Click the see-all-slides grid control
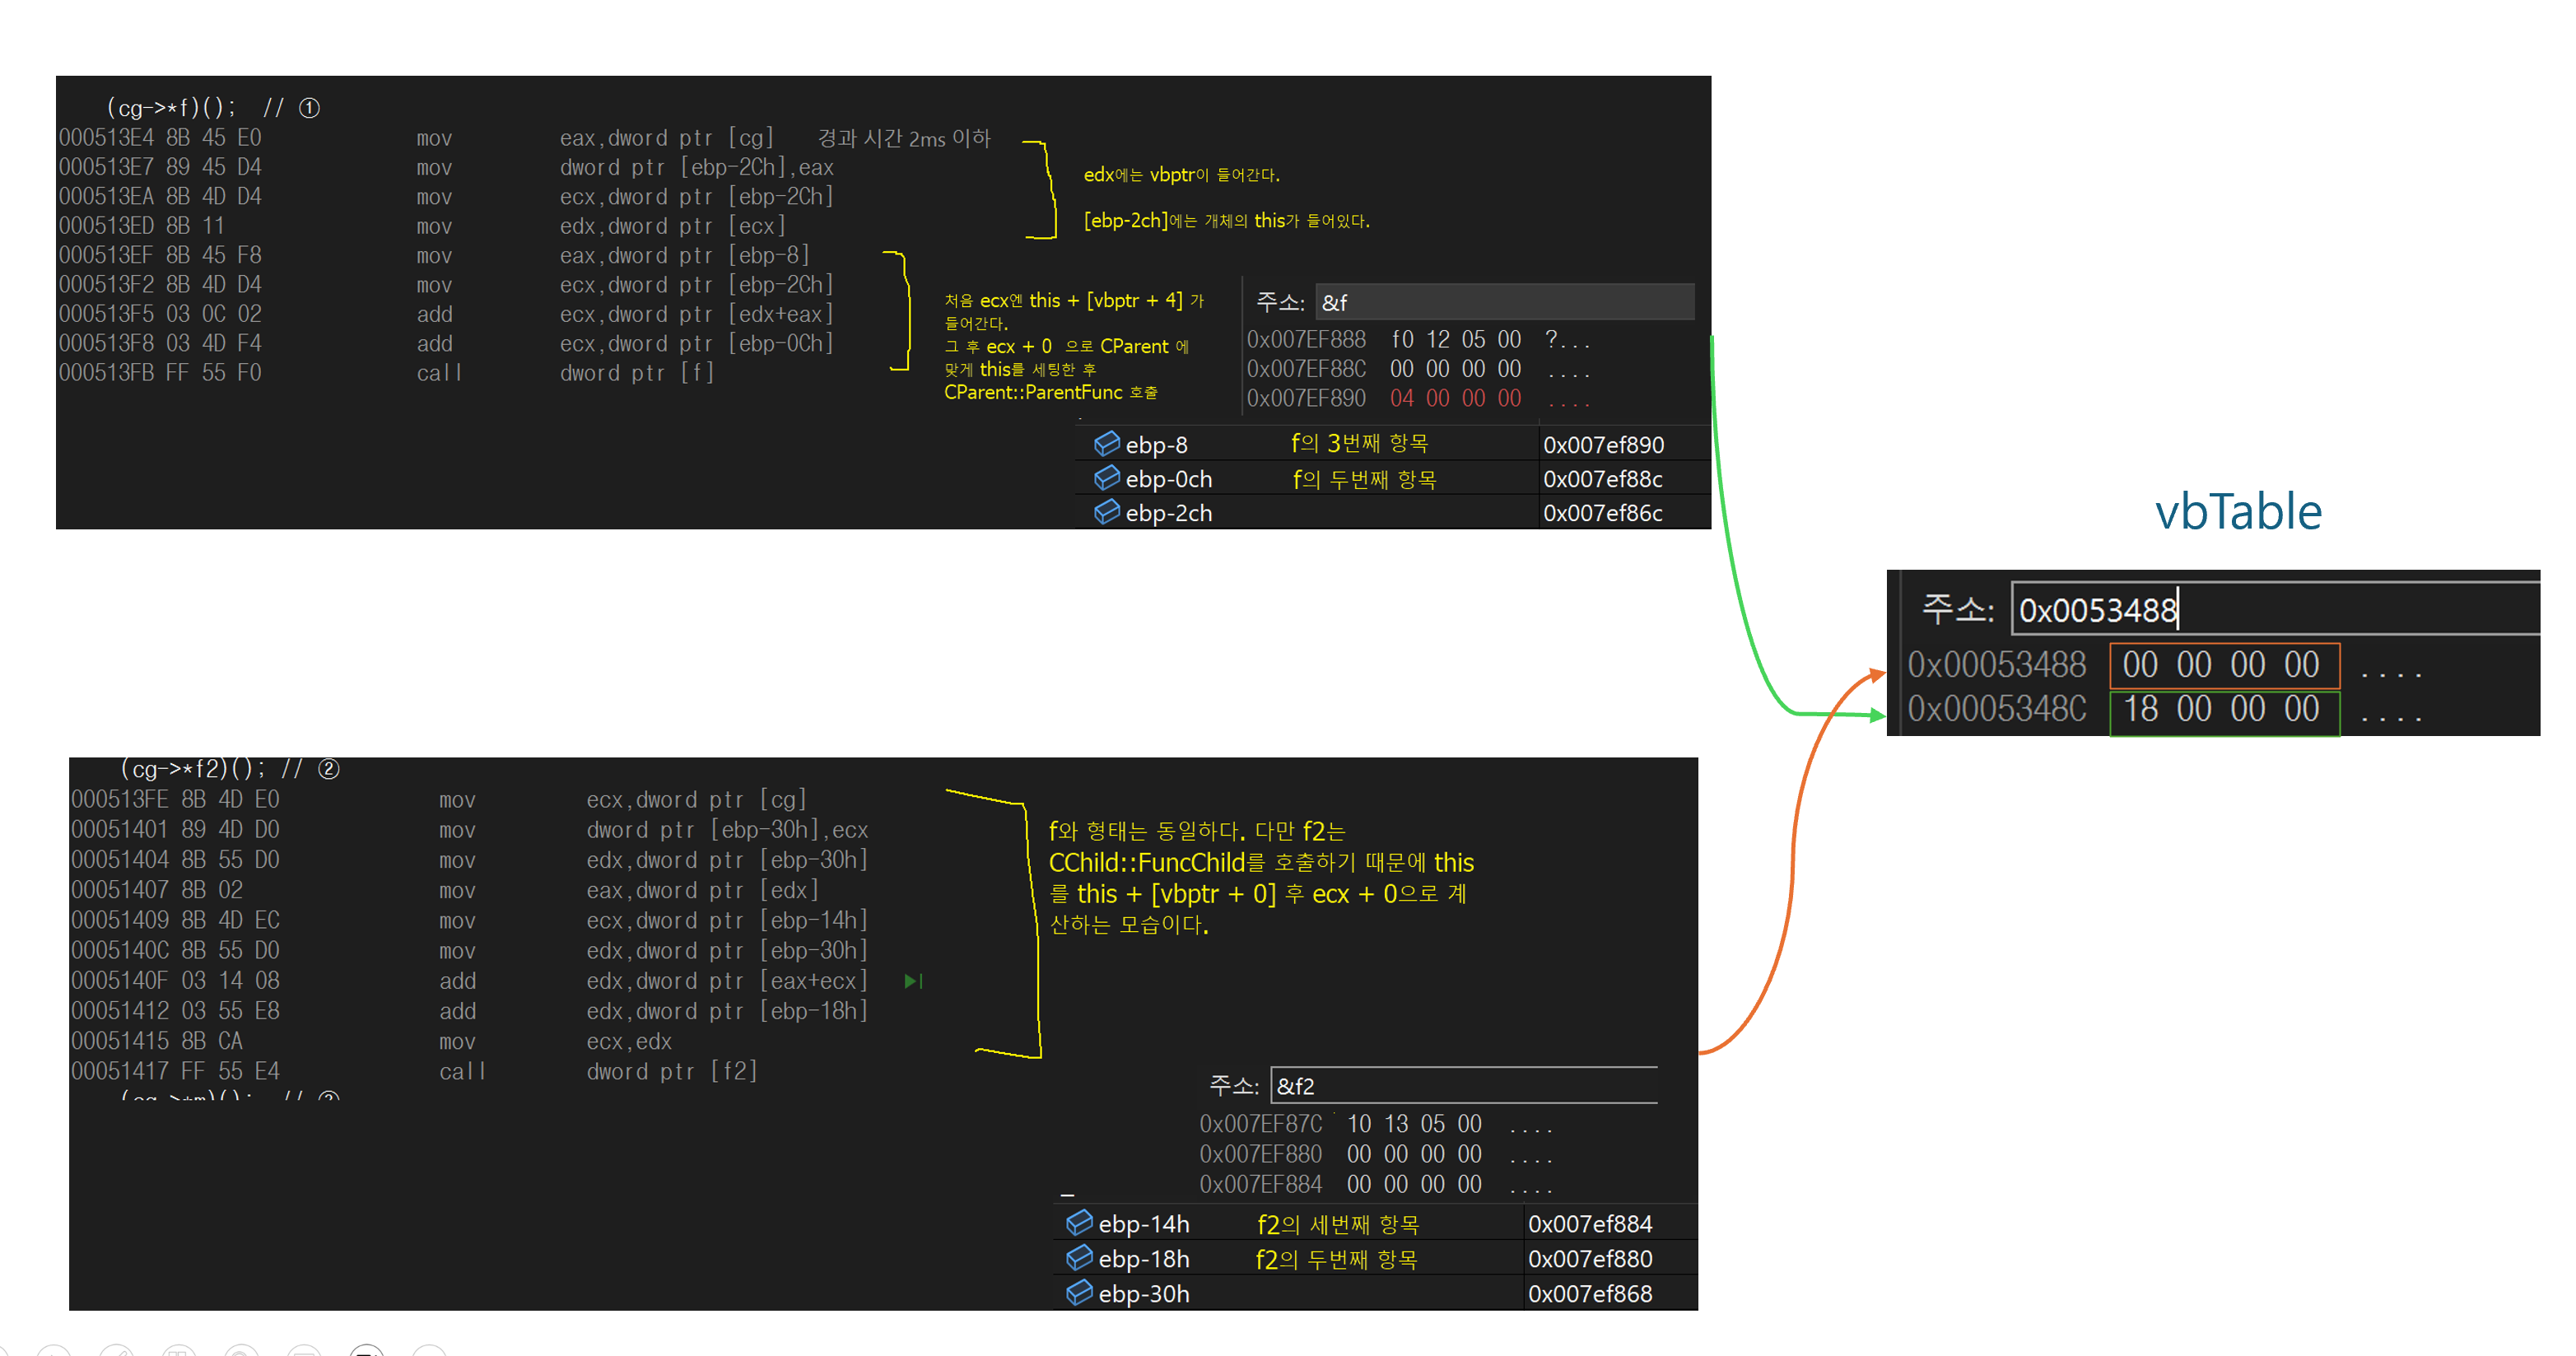The width and height of the screenshot is (2576, 1356). (x=179, y=1351)
